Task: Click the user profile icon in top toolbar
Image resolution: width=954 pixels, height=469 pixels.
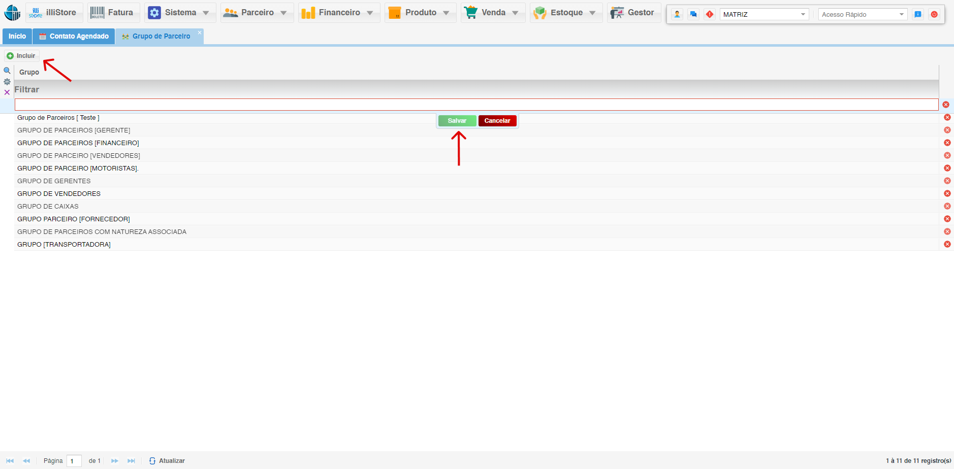Action: click(677, 14)
